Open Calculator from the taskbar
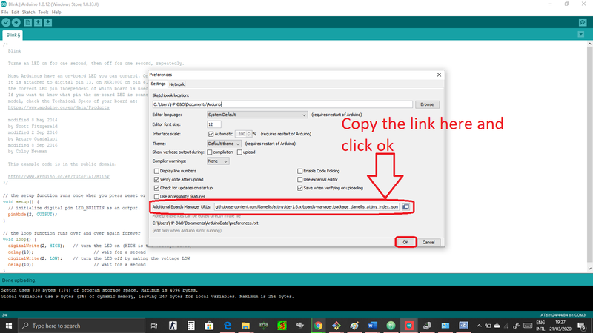Screen dimensions: 593x333 191,326
